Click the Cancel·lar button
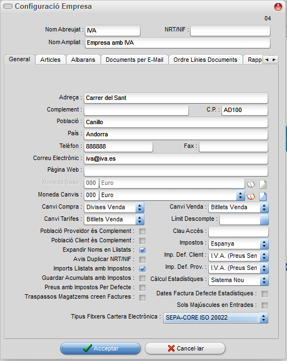Viewport: 287px width, 361px height. (x=185, y=348)
